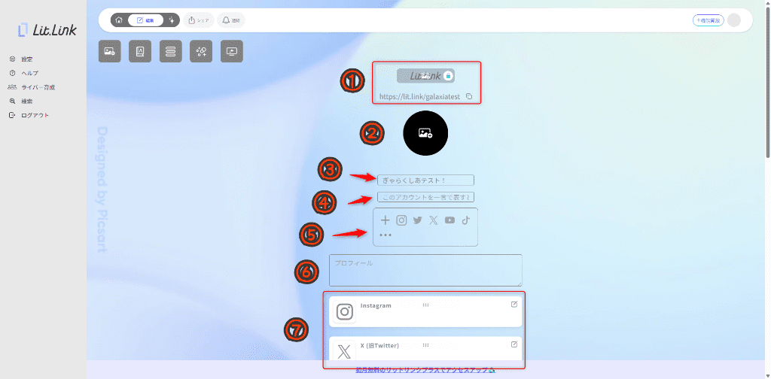Click plus icon to add social link
The width and height of the screenshot is (771, 379).
click(385, 220)
